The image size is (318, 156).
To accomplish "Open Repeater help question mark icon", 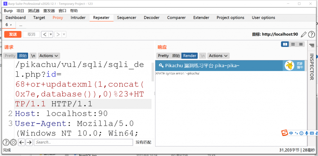I will [311, 34].
